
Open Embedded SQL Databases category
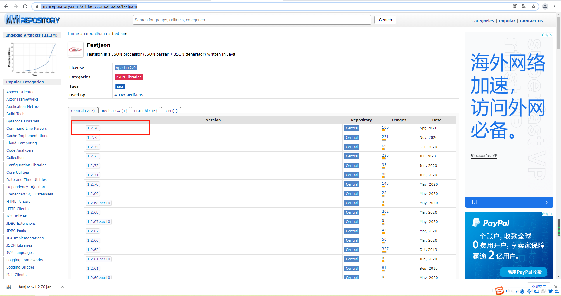[30, 194]
